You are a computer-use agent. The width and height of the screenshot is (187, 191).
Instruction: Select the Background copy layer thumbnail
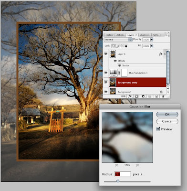113,82
